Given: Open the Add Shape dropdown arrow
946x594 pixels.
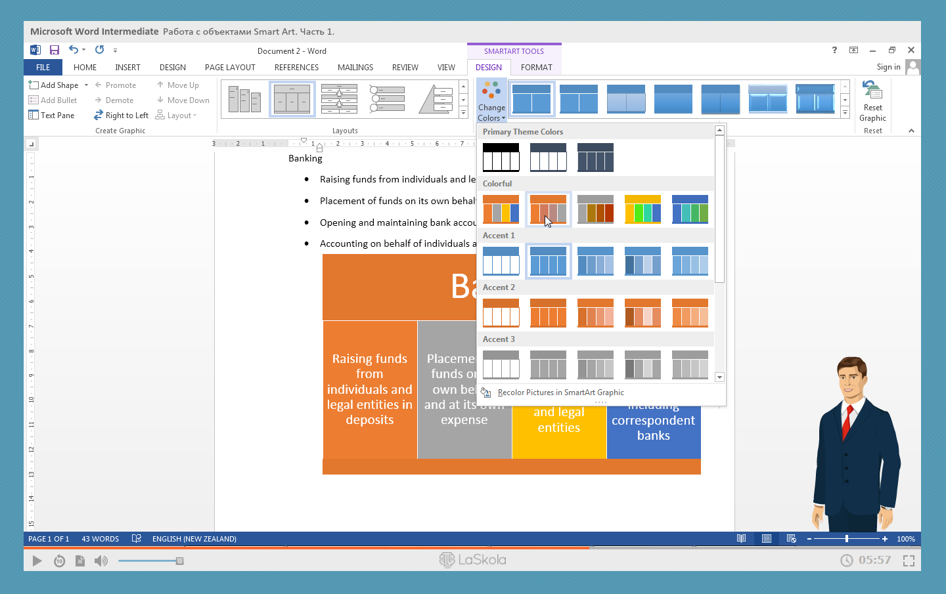Looking at the screenshot, I should point(86,85).
